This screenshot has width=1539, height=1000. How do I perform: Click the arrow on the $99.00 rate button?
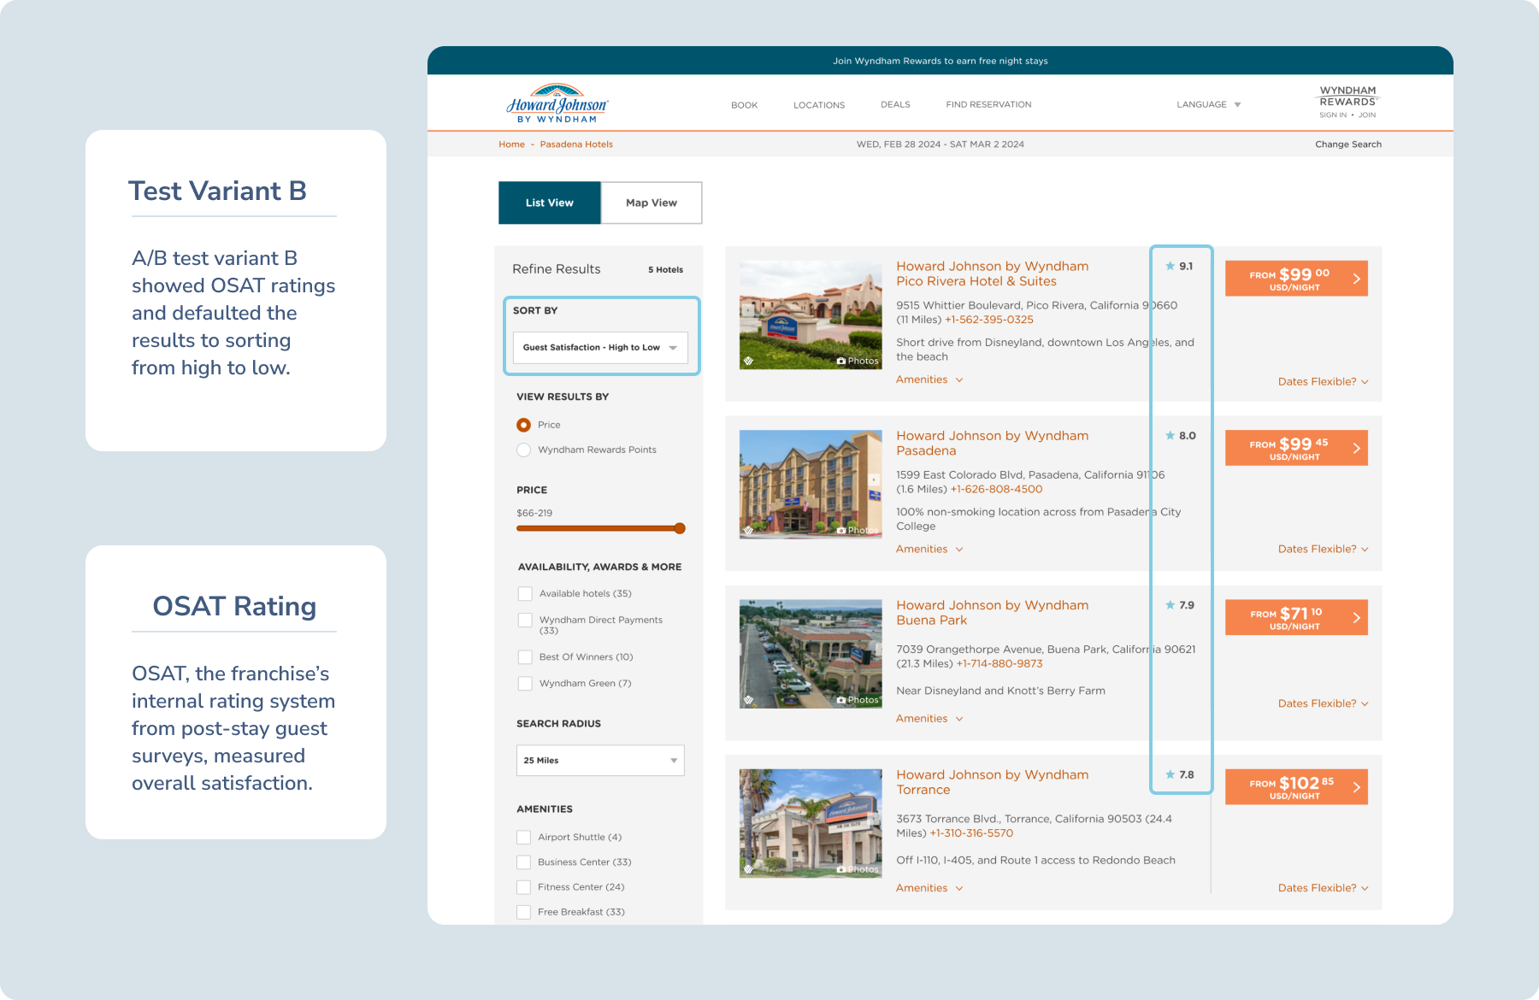point(1356,279)
